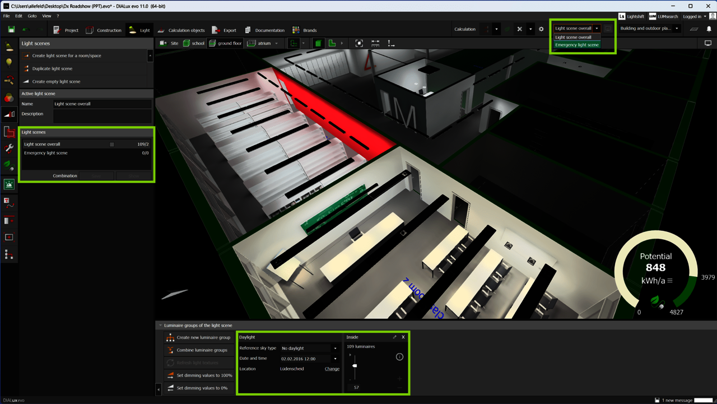Toggle the Light scene overall checkbox
This screenshot has height=404, width=717.
pos(112,145)
